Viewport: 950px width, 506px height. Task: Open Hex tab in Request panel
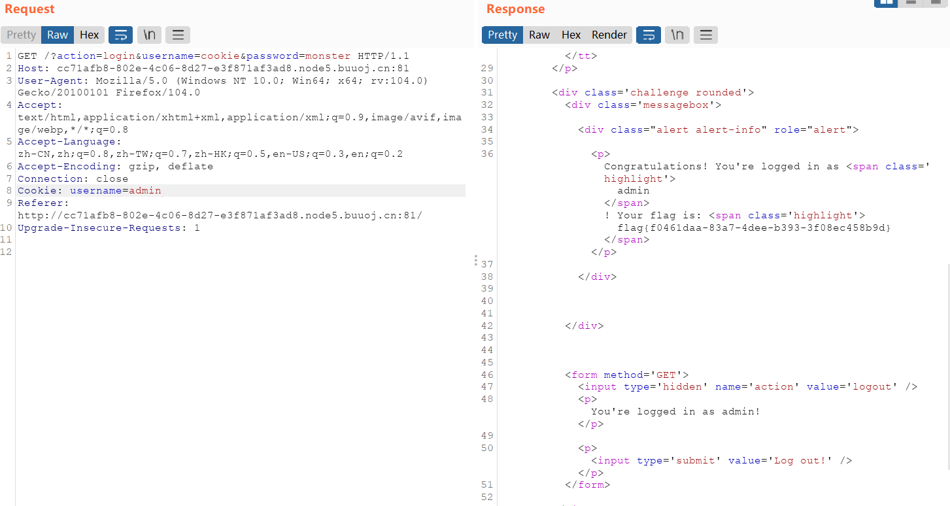[90, 35]
